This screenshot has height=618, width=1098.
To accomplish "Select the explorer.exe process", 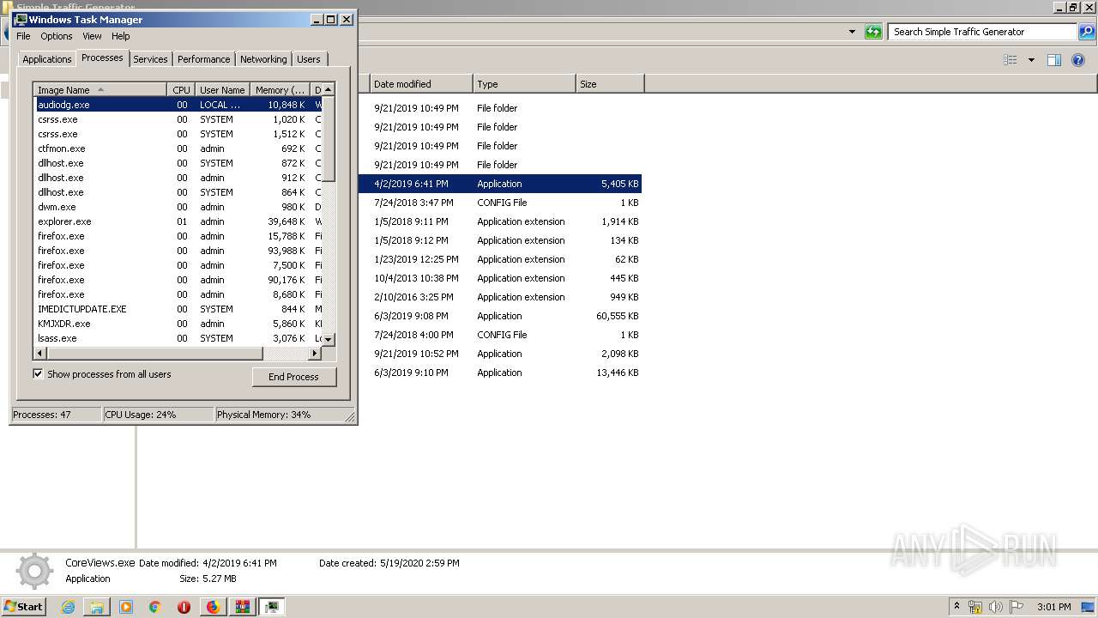I will click(178, 221).
